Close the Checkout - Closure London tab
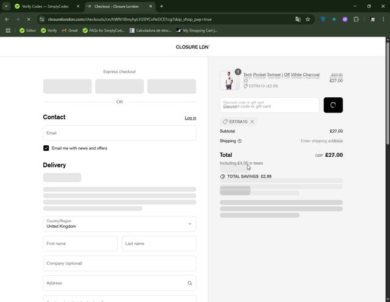The width and height of the screenshot is (390, 302). pos(151,7)
